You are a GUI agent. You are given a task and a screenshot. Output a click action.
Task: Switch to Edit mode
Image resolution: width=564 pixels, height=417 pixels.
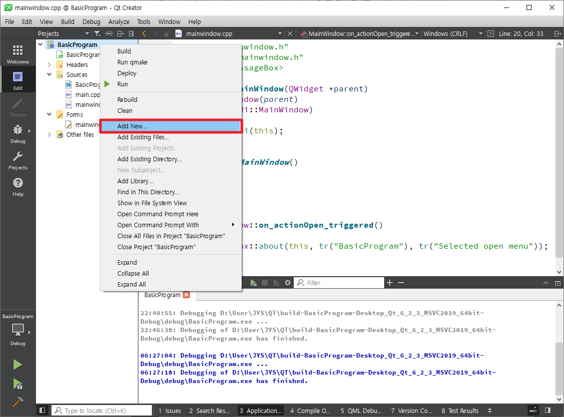pyautogui.click(x=17, y=81)
